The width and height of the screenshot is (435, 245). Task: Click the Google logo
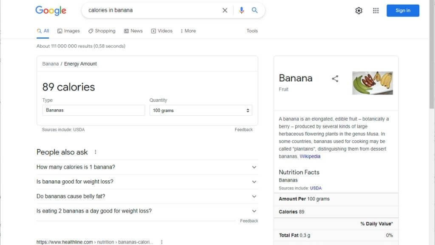coord(51,11)
